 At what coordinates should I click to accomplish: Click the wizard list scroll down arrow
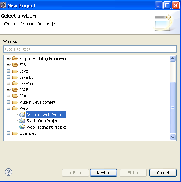pyautogui.click(x=173, y=137)
